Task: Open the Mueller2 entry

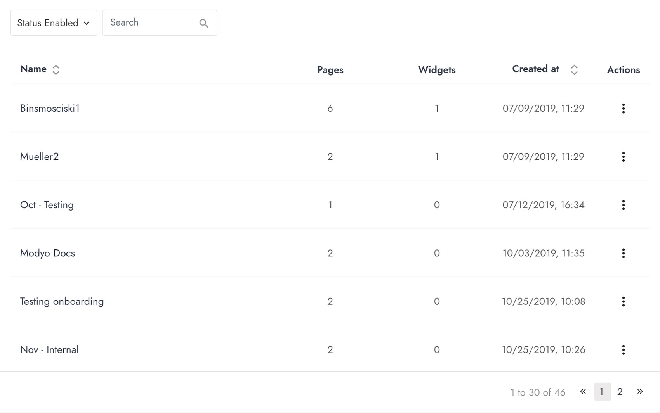Action: 39,156
